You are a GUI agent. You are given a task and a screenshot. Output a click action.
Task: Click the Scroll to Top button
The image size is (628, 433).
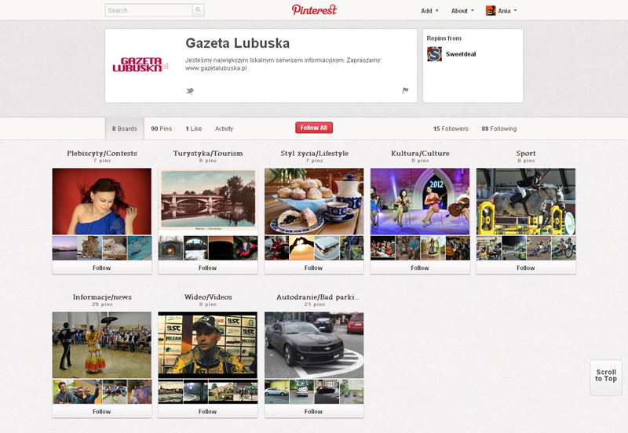click(605, 376)
